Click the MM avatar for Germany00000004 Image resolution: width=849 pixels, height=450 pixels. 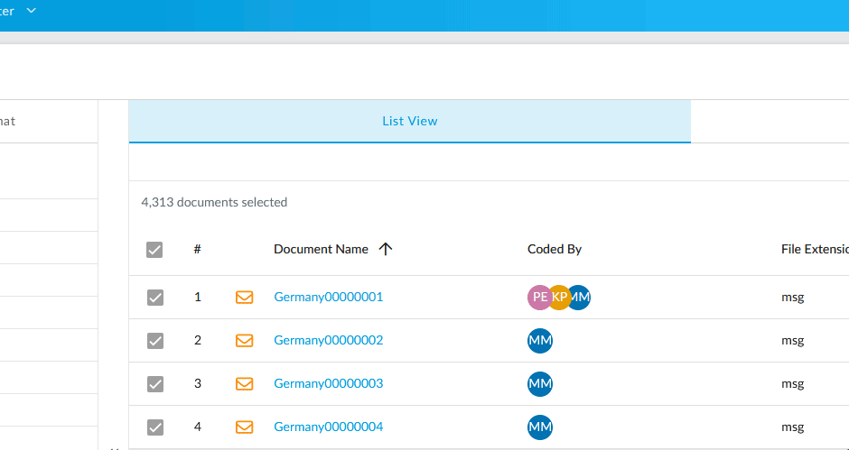[x=539, y=427]
